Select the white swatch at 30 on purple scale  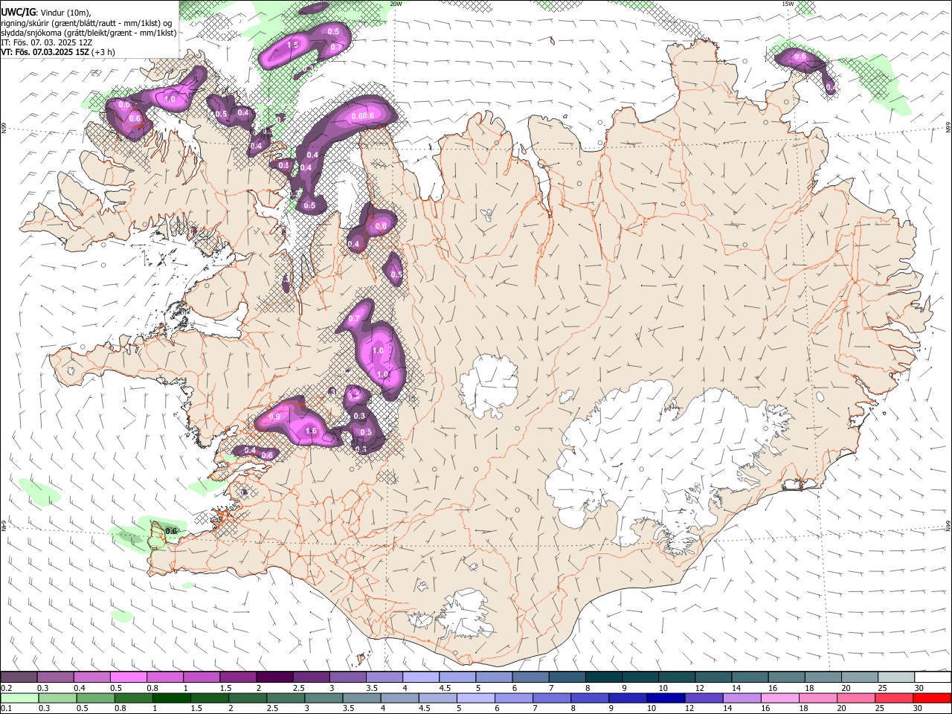pyautogui.click(x=933, y=678)
